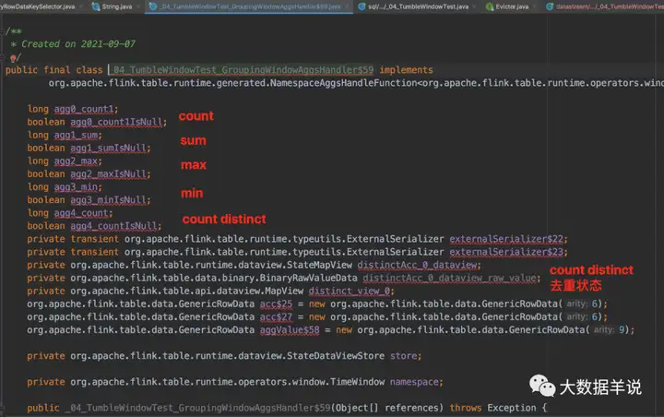Viewport: 664px width, 417px height.
Task: Open the sql/.../_04_TumbleWindowTest.java tab
Action: click(x=418, y=6)
